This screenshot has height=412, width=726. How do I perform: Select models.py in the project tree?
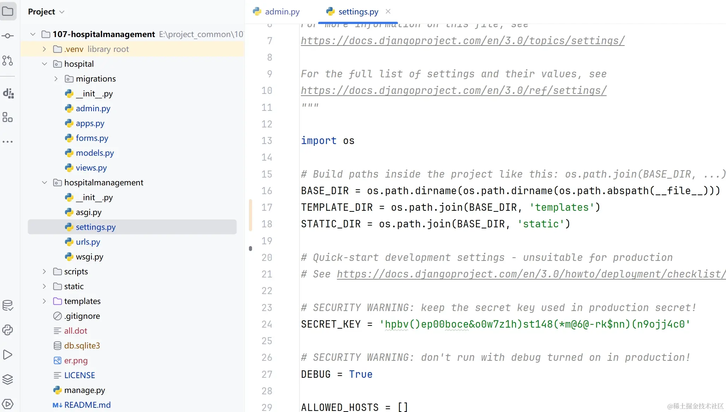pyautogui.click(x=95, y=153)
